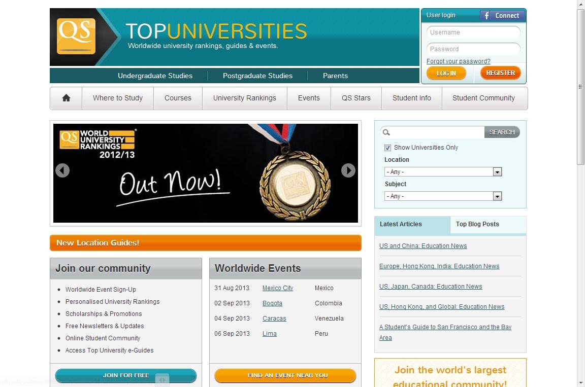The height and width of the screenshot is (387, 585).
Task: Click the Username input field
Action: tap(473, 32)
